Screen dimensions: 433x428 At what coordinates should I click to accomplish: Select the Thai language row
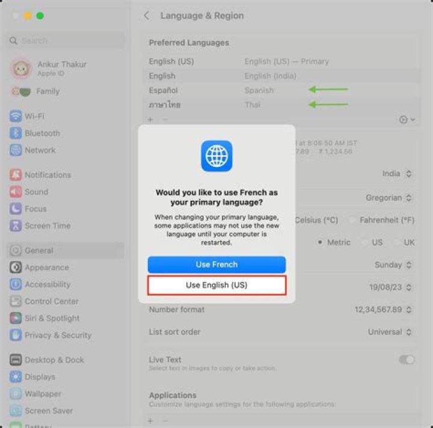click(281, 105)
